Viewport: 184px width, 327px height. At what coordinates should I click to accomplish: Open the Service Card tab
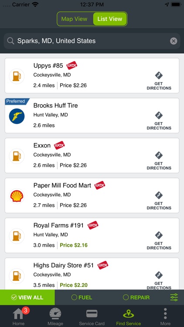[x=92, y=316]
